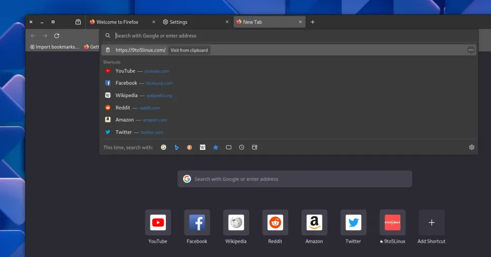Select the New Tab tab
The height and width of the screenshot is (257, 491).
269,22
